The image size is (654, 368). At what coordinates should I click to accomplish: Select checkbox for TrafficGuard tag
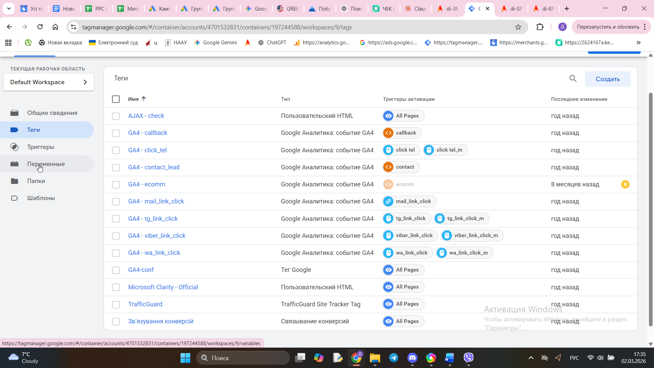(x=116, y=305)
